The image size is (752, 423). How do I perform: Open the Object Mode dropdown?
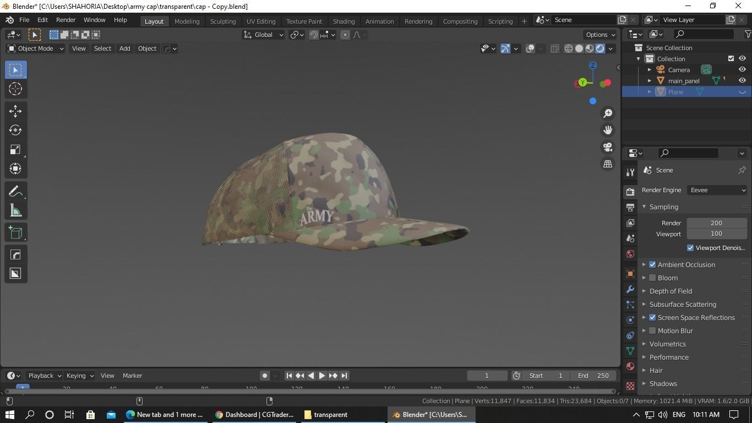(36, 48)
